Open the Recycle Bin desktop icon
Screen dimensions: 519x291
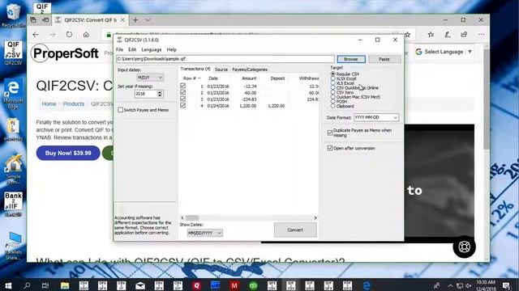pos(13,14)
